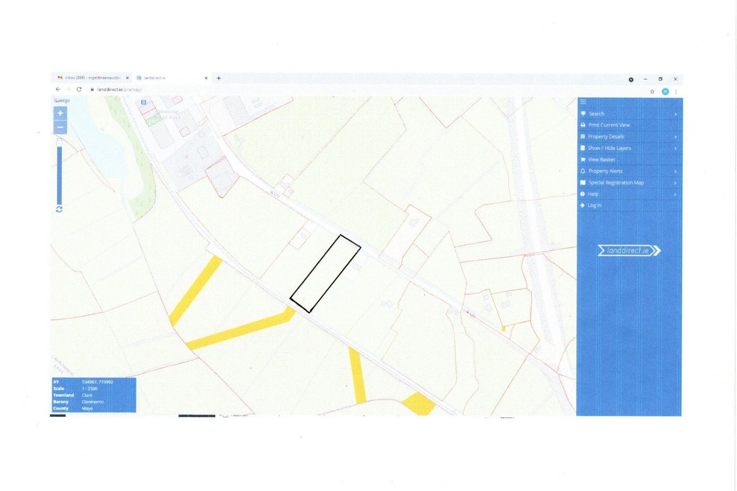Screen dimensions: 737x491
Task: Click the View Basket cart icon
Action: pos(582,159)
